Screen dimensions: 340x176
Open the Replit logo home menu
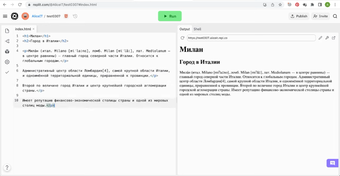click(x=15, y=16)
